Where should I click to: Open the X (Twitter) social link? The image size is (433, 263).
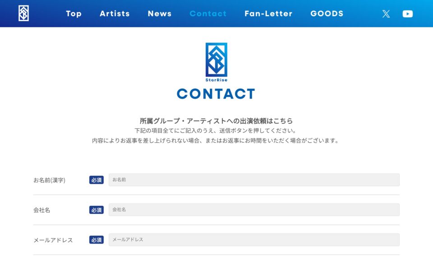pyautogui.click(x=386, y=14)
